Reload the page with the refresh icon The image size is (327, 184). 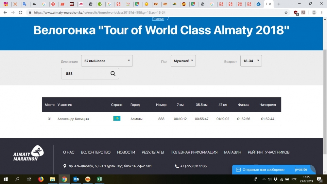21,12
